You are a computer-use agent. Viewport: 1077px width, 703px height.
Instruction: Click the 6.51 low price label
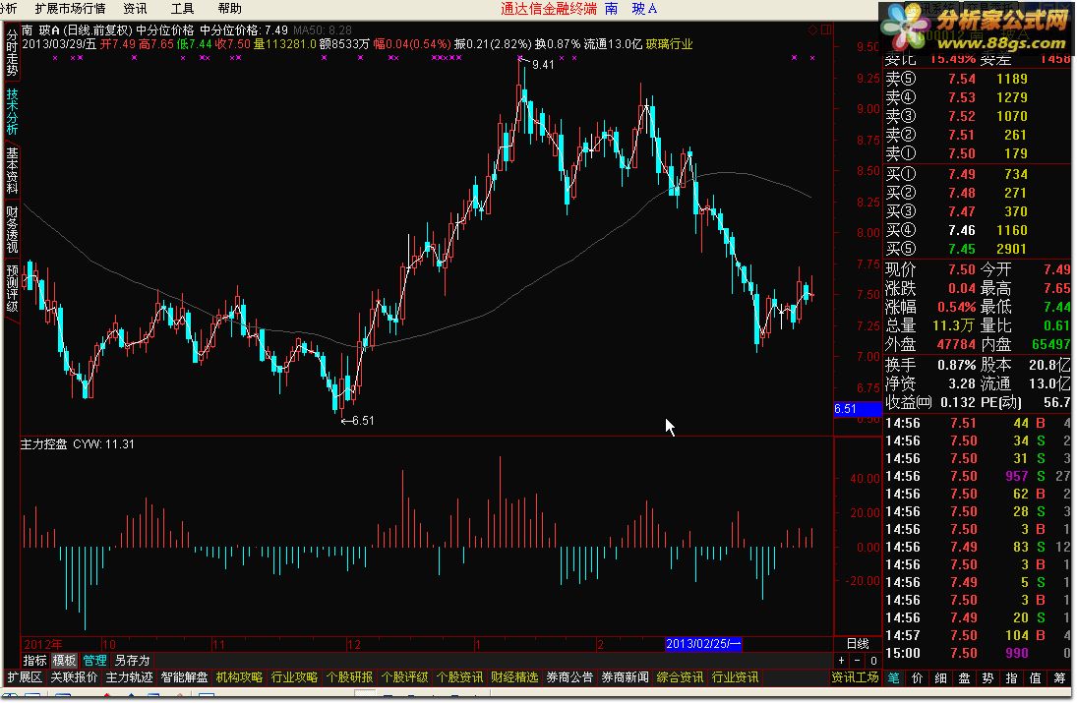pos(363,420)
